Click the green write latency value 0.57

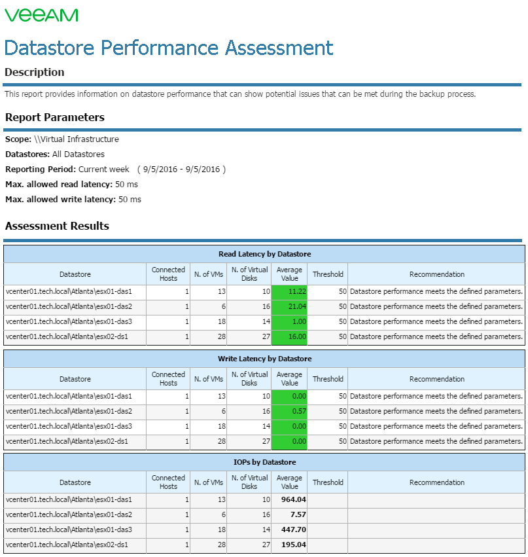click(289, 411)
